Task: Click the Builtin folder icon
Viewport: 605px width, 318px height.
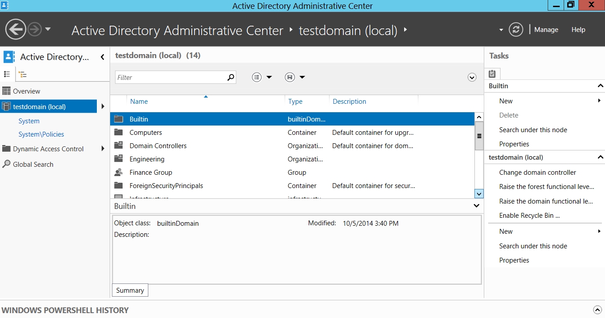Action: [119, 119]
